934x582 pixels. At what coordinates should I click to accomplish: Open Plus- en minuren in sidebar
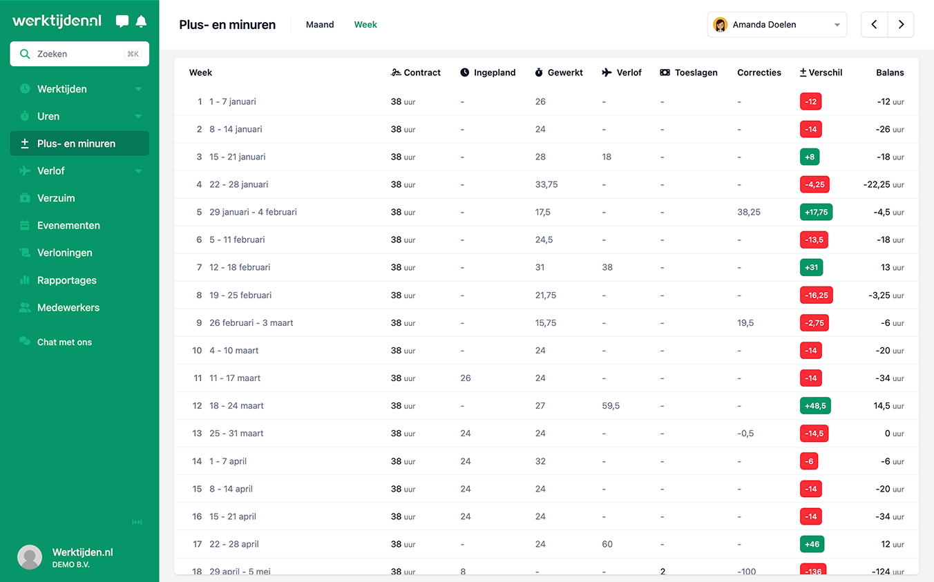click(79, 144)
